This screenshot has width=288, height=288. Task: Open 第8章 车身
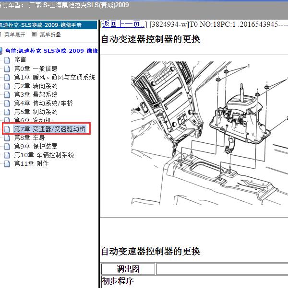29,138
